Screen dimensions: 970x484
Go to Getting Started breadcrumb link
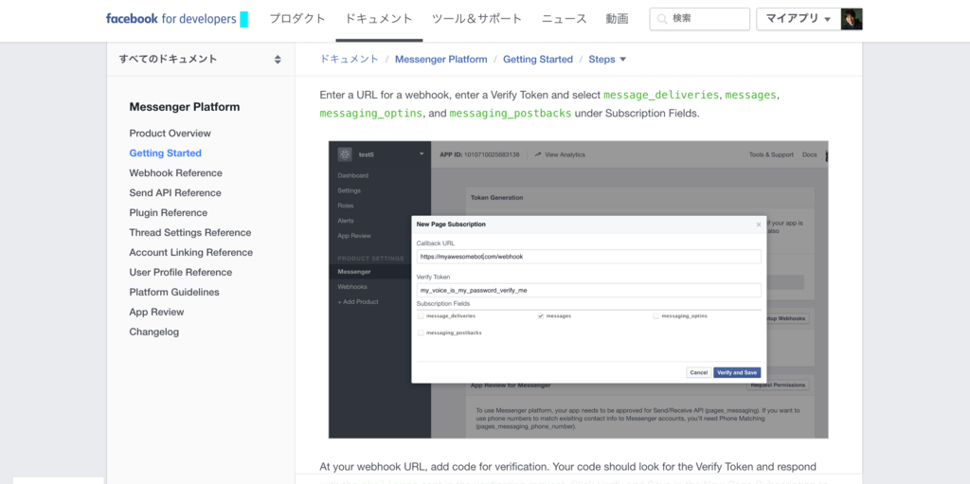coord(538,60)
